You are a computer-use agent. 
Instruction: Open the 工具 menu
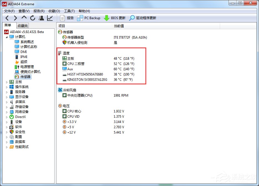[69, 11]
